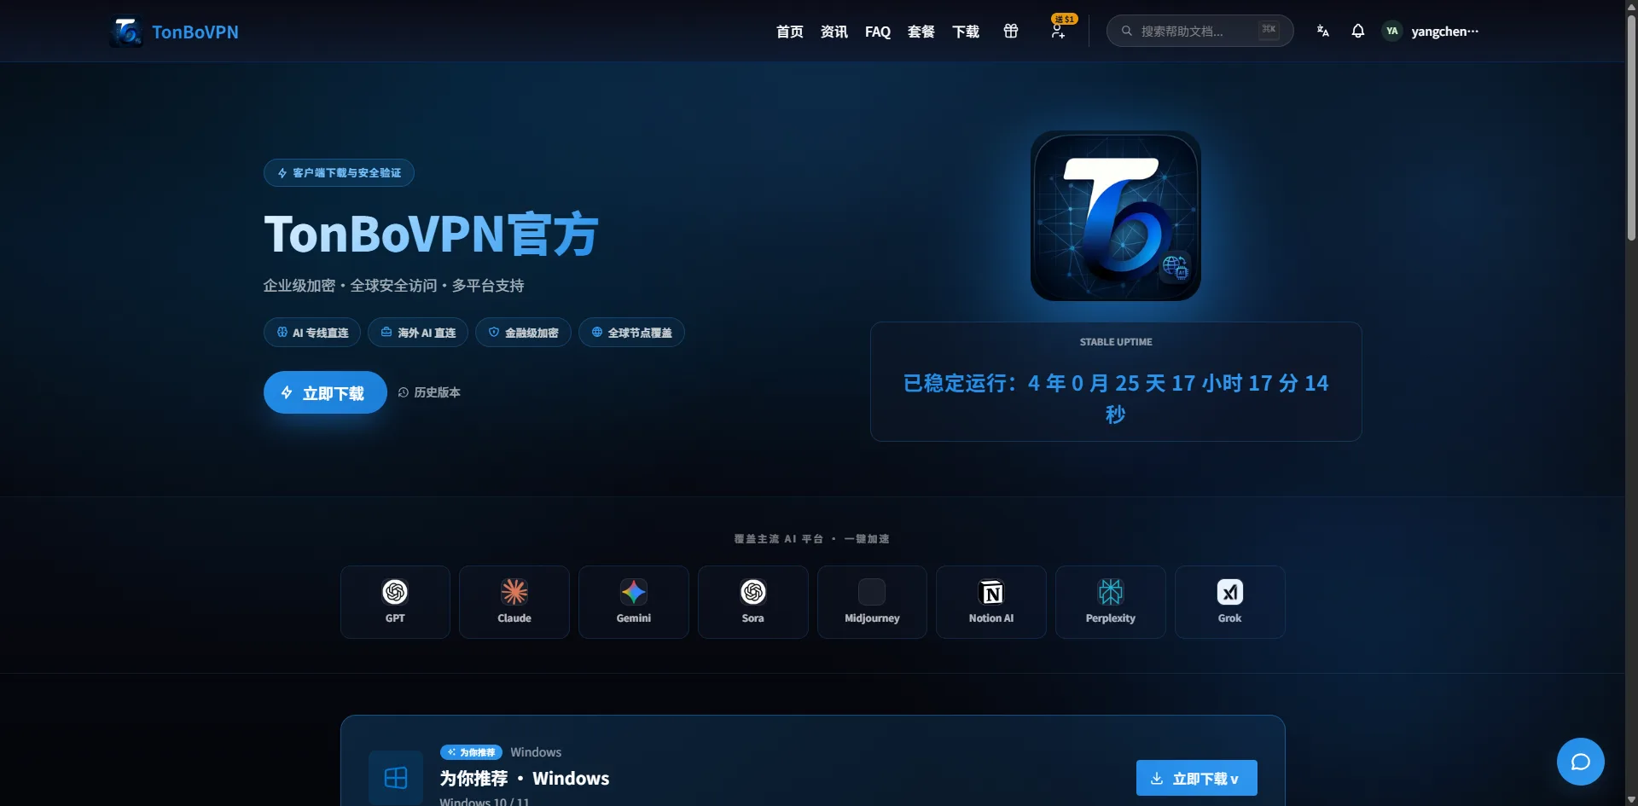The height and width of the screenshot is (806, 1638).
Task: Click the 覆盖主流 AI 平台 caption
Action: point(811,539)
